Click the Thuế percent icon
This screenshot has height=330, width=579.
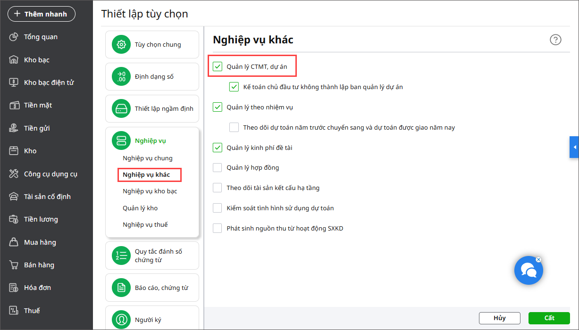tap(14, 311)
